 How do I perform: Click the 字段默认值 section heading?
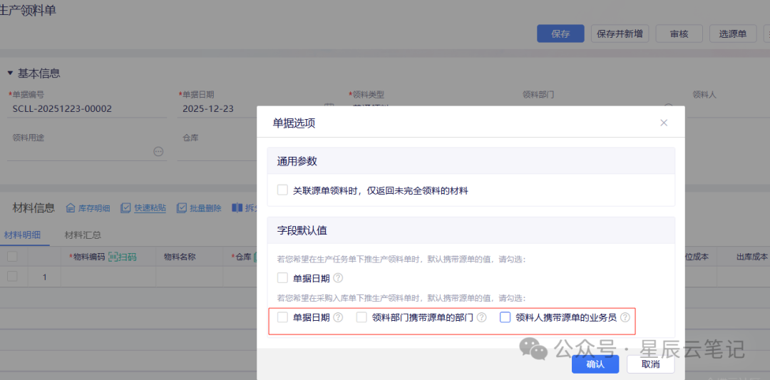(x=302, y=231)
